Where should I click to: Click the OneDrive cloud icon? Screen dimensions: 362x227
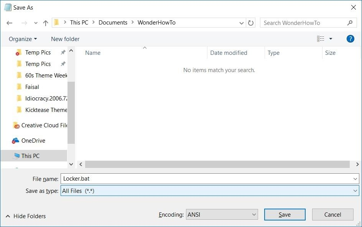coord(15,141)
